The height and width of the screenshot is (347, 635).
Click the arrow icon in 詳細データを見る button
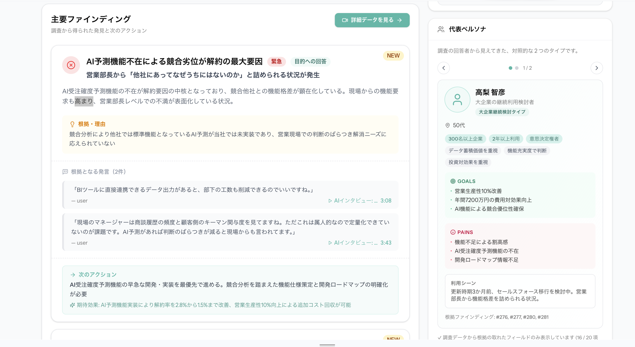(x=400, y=20)
